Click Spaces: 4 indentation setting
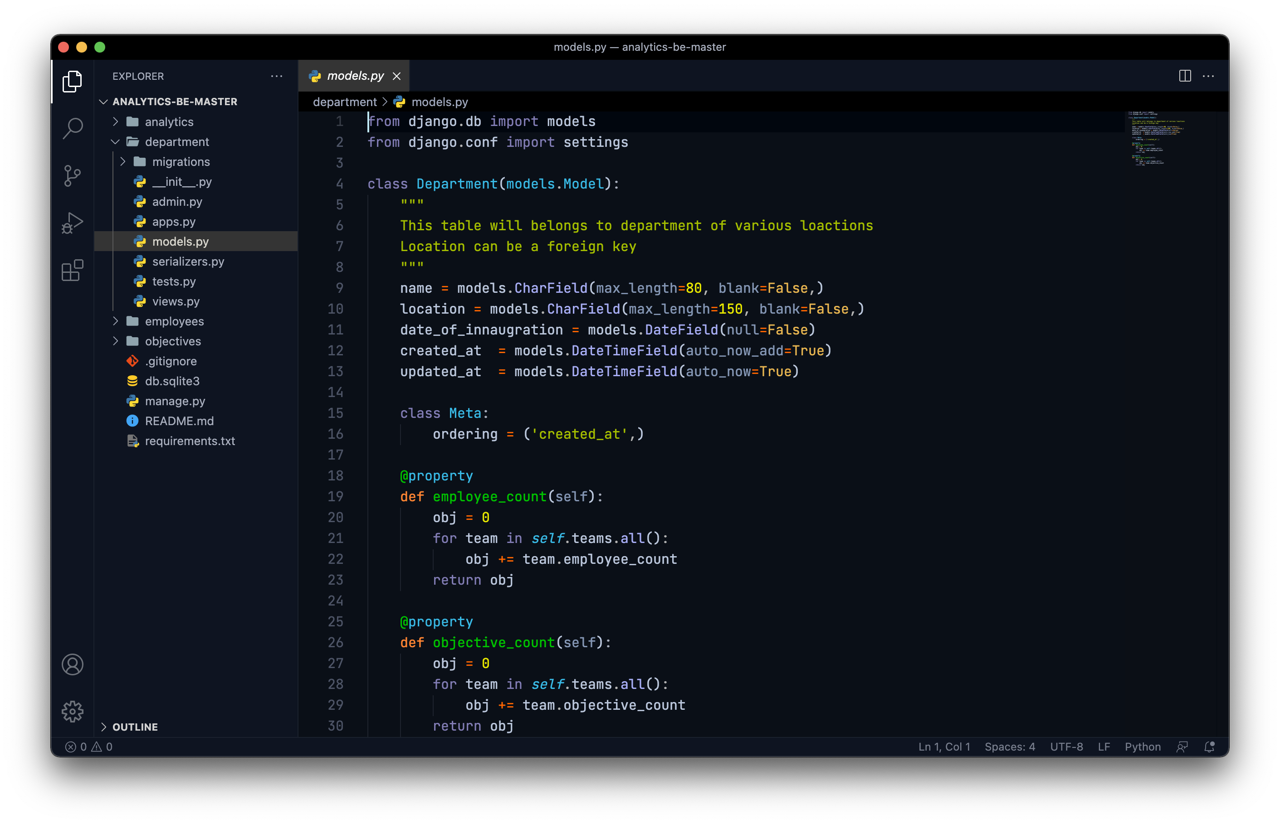Image resolution: width=1280 pixels, height=824 pixels. tap(1009, 746)
